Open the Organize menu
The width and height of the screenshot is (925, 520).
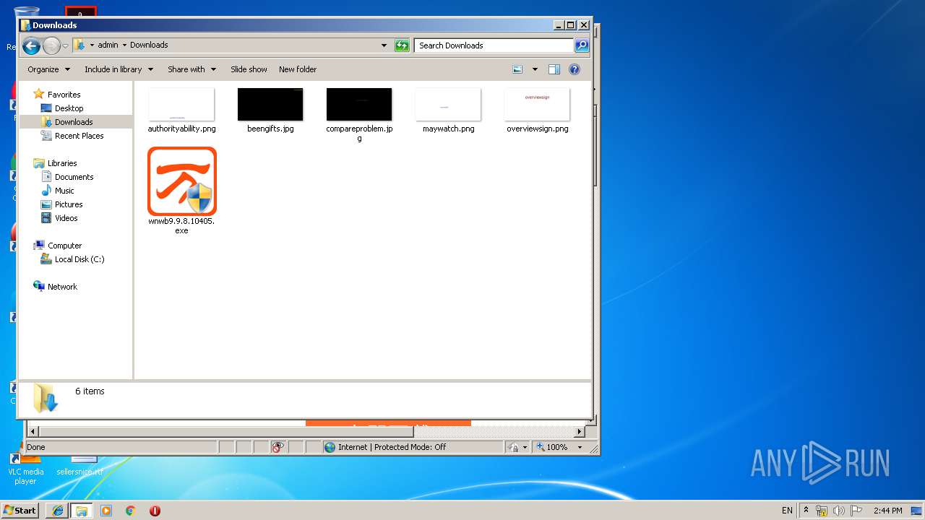(x=49, y=69)
